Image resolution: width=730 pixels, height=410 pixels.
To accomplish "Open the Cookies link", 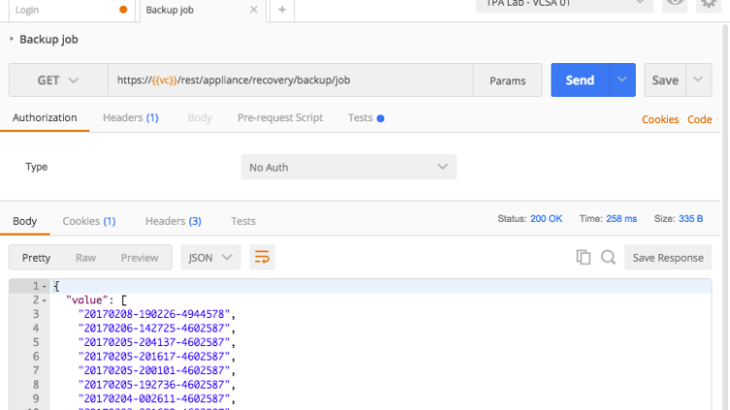I will [x=660, y=119].
